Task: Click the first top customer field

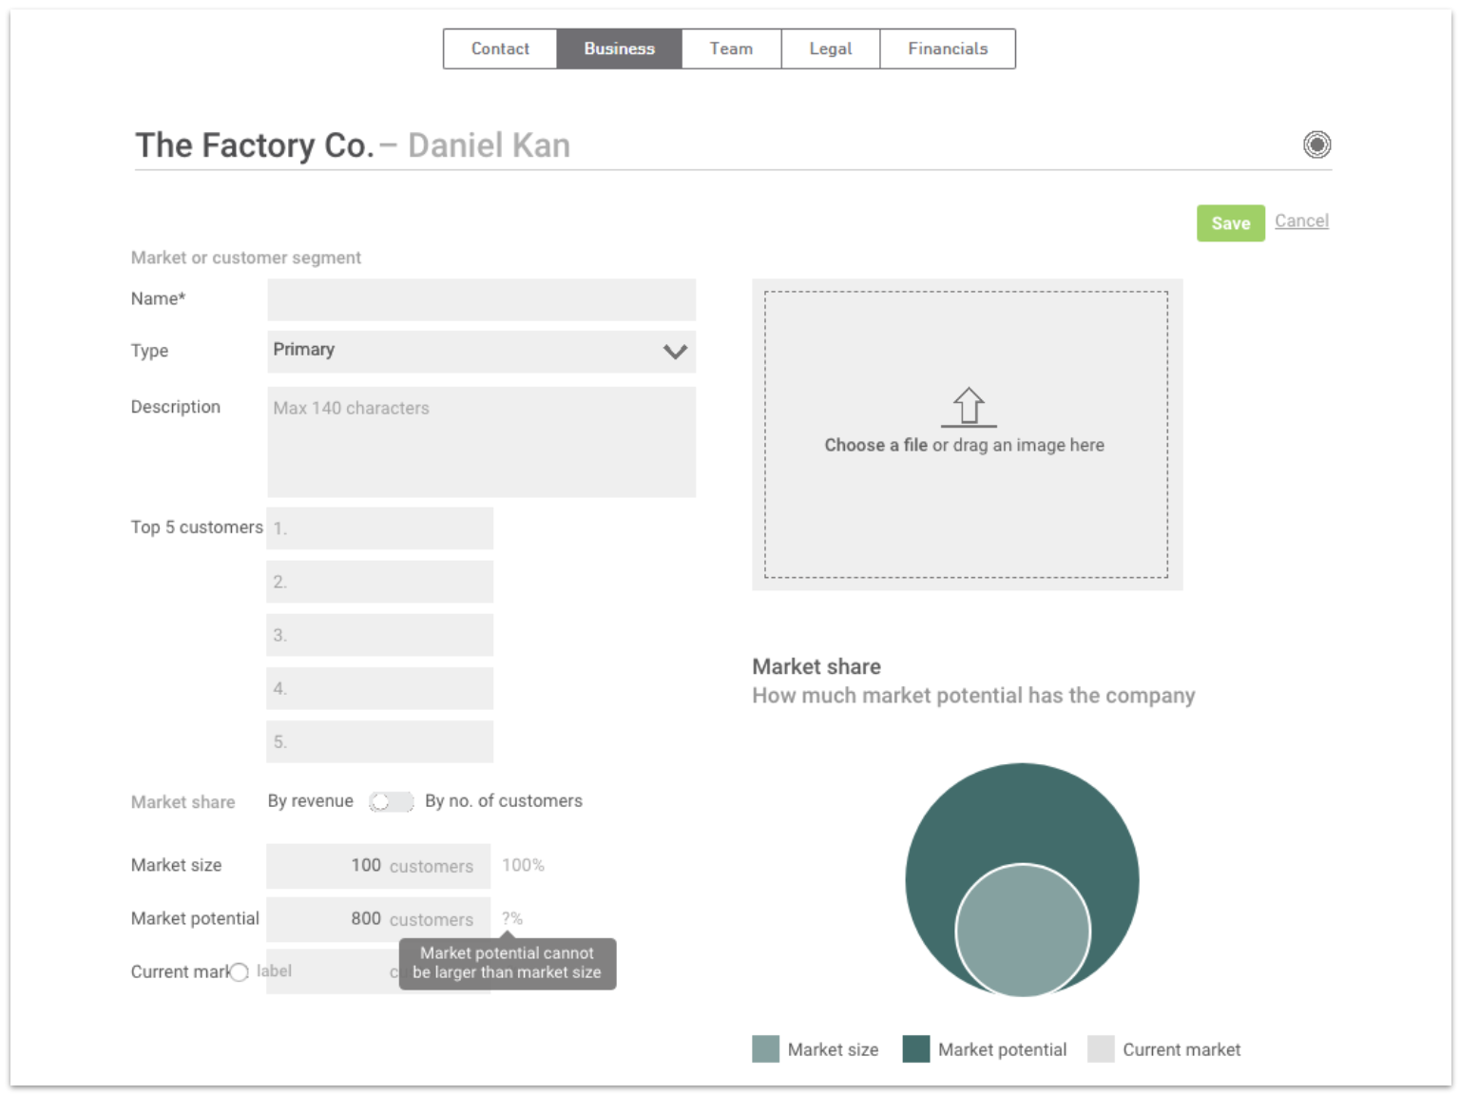Action: (x=379, y=528)
